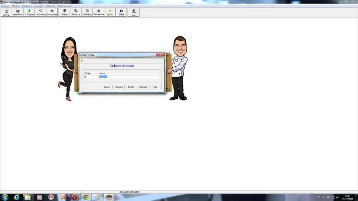This screenshot has width=358, height=201.
Task: Click the Vende Itens toolbar icon
Action: coord(18,13)
